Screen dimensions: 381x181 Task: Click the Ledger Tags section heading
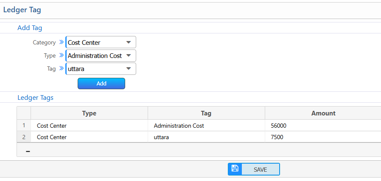(x=35, y=97)
